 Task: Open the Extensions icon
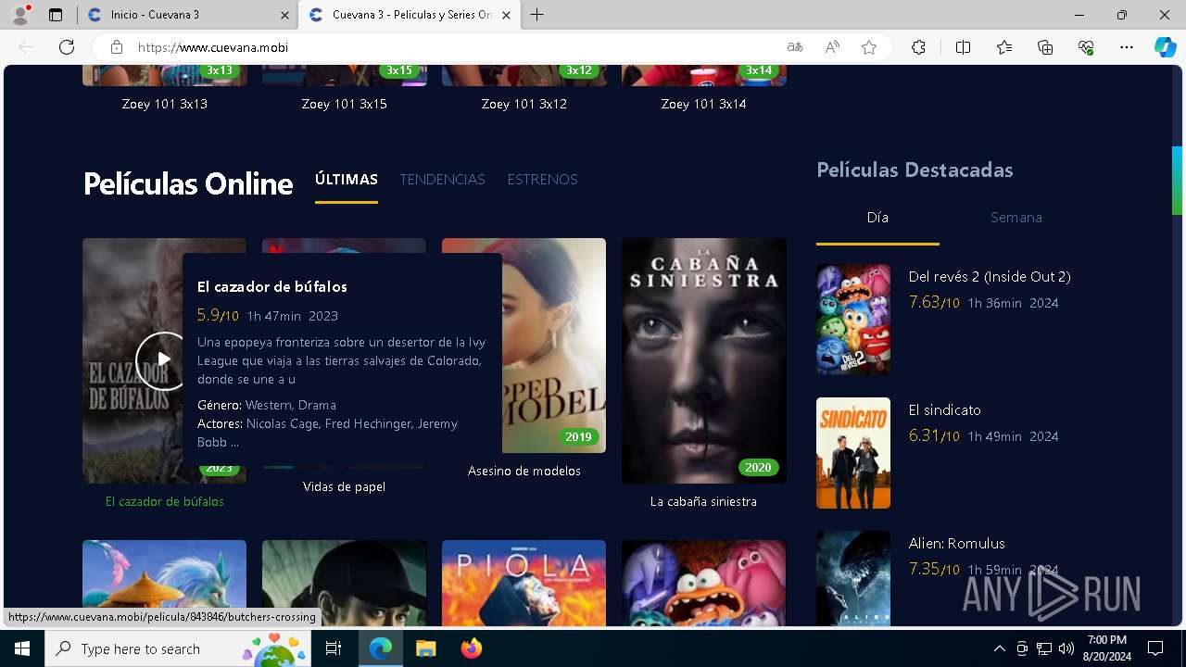(918, 47)
